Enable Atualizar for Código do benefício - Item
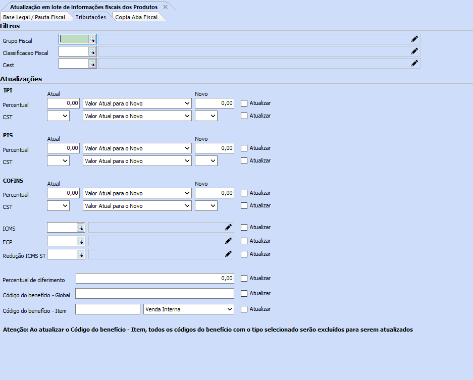 [244, 309]
